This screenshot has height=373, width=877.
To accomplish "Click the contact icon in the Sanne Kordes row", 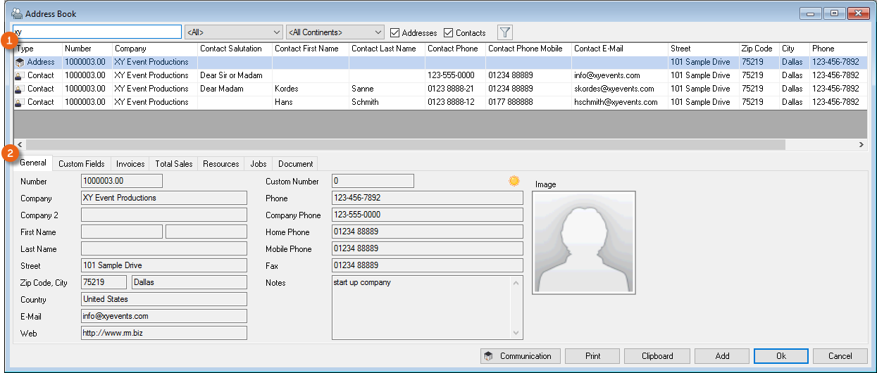I will pos(20,89).
